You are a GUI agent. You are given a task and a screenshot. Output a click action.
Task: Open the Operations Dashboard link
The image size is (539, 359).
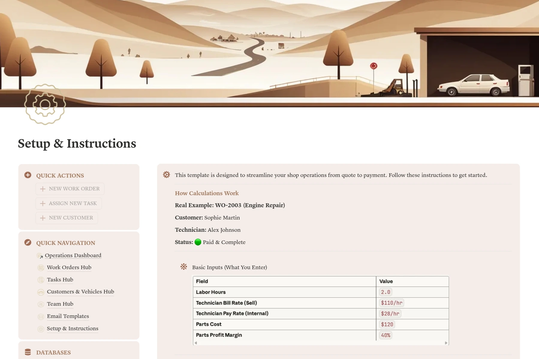(x=73, y=255)
